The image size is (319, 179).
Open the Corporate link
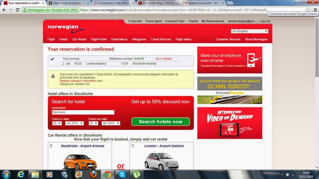click(135, 21)
